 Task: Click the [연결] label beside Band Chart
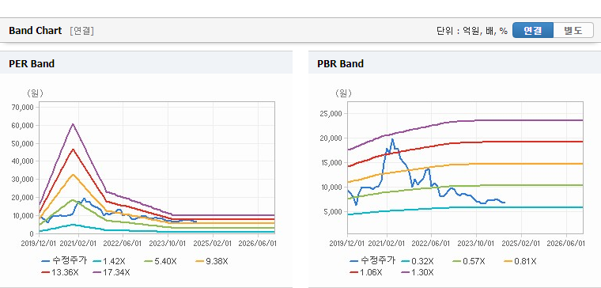pyautogui.click(x=81, y=31)
